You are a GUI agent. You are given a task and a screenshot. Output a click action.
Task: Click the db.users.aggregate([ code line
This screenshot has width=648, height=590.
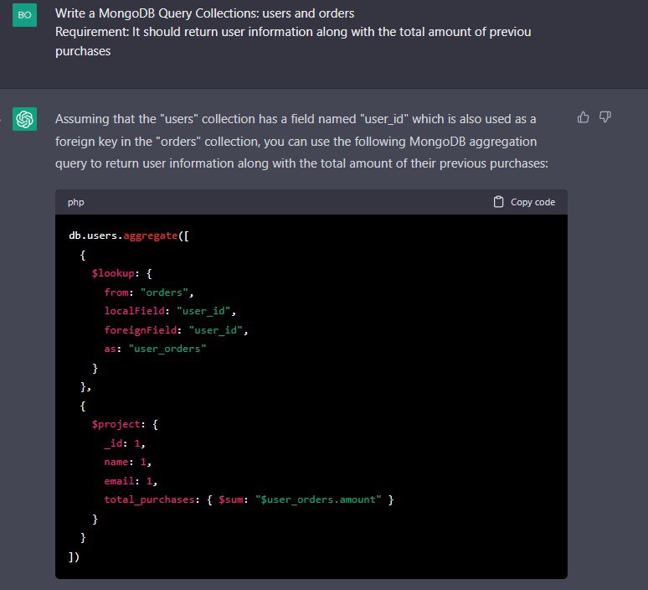tap(129, 235)
